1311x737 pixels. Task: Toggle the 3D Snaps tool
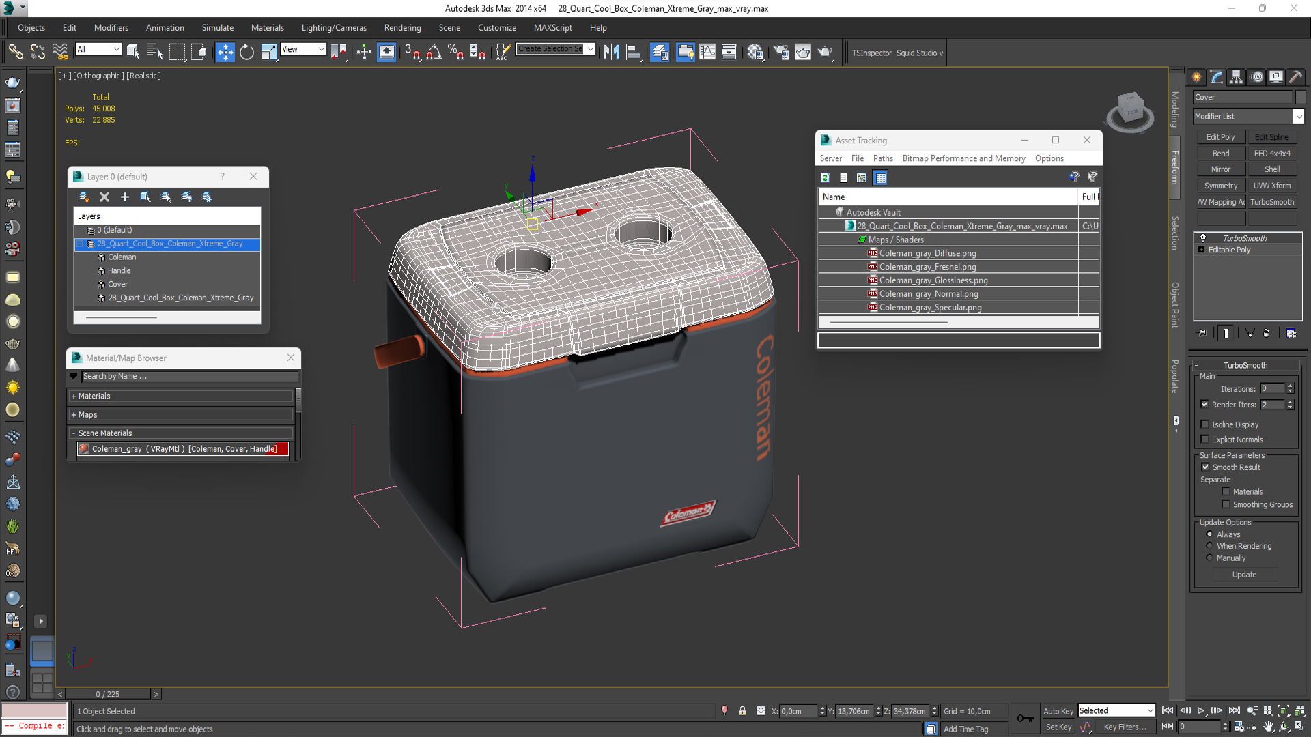412,52
